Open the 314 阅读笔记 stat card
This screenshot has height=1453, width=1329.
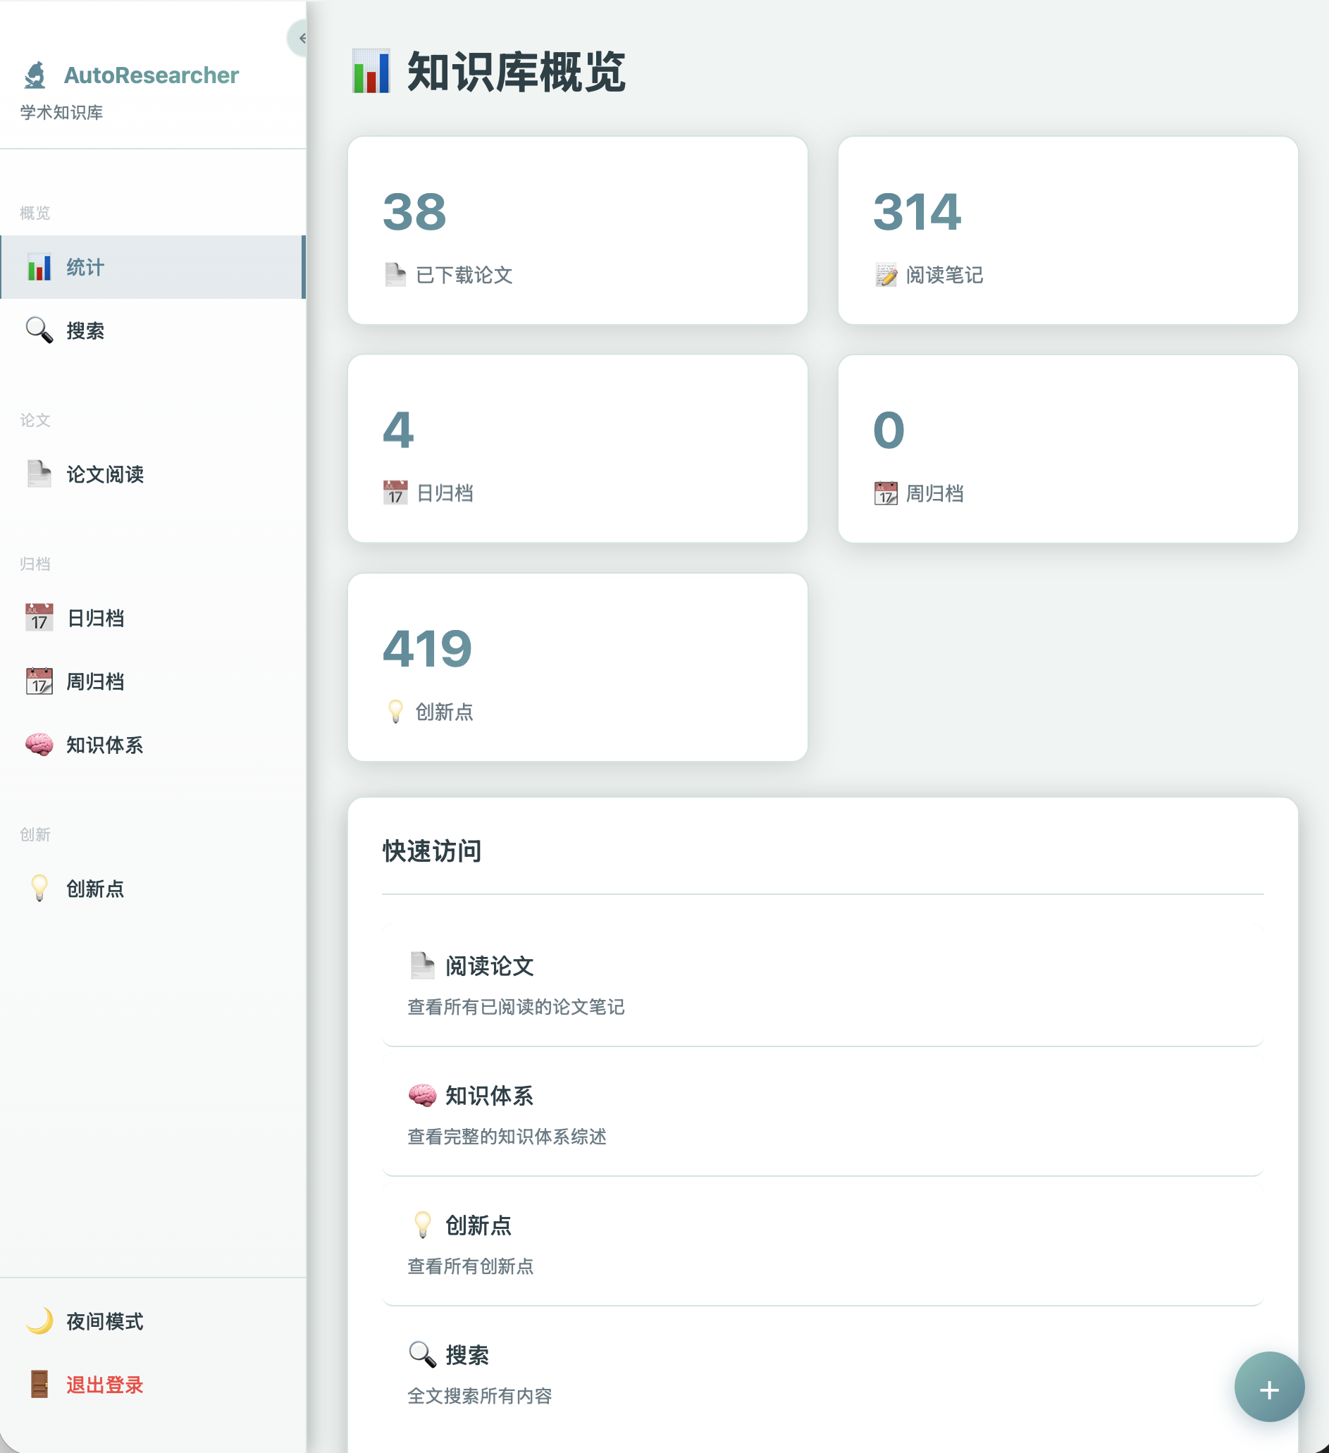pyautogui.click(x=1068, y=230)
